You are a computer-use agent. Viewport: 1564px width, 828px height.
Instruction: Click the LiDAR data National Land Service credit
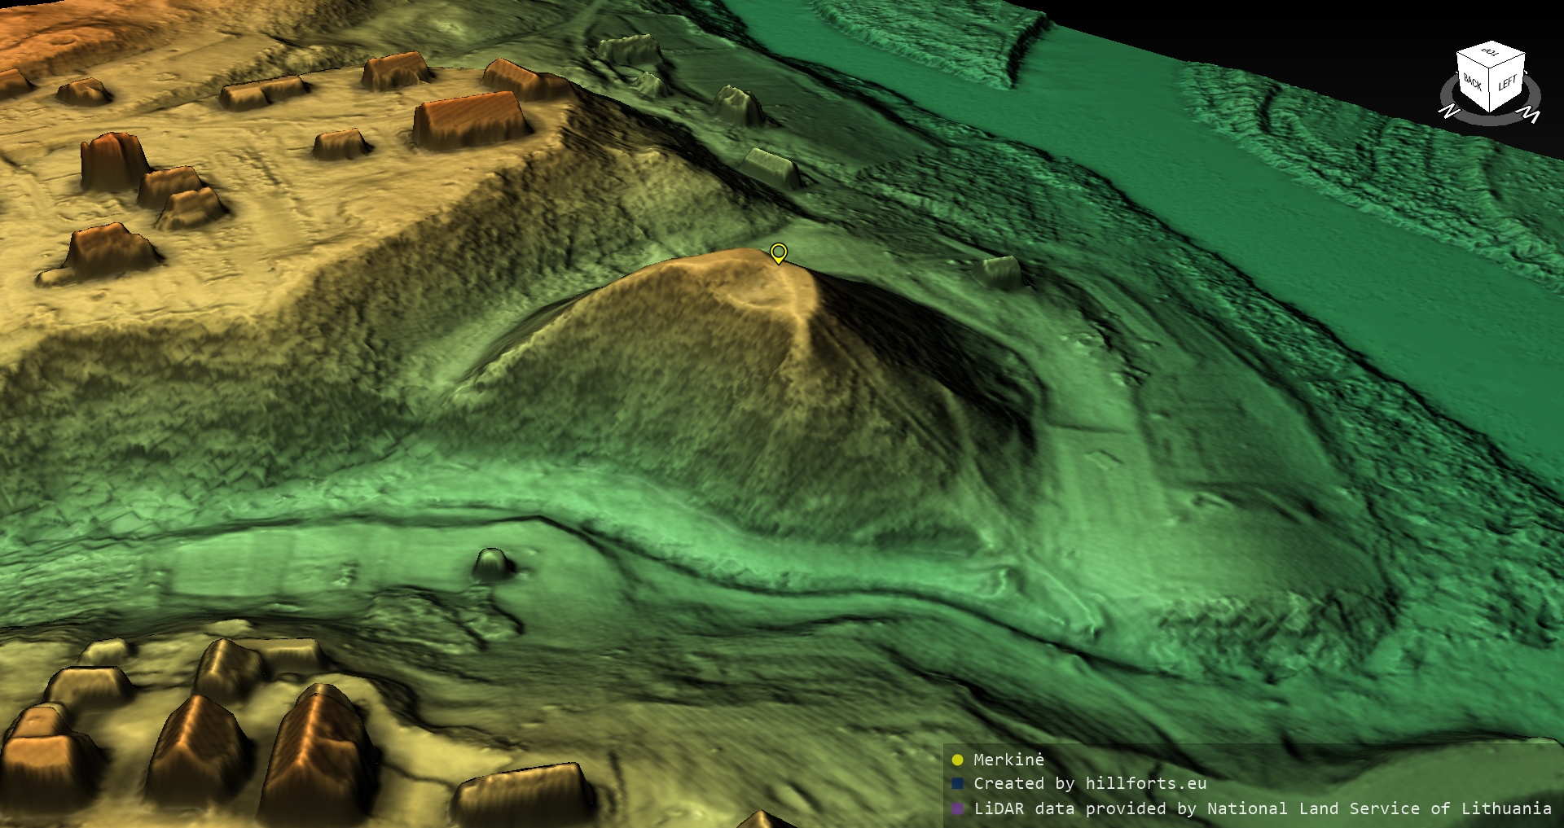[1262, 809]
